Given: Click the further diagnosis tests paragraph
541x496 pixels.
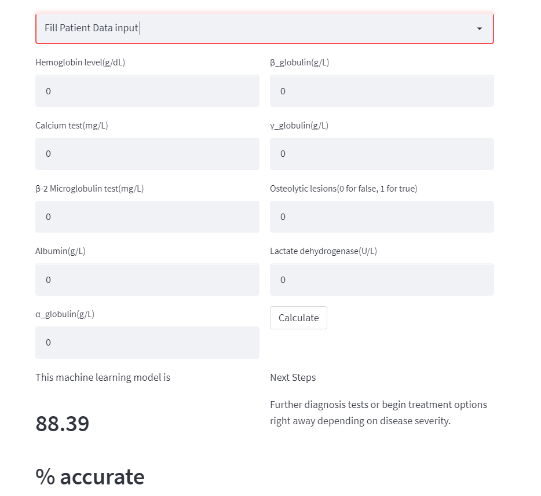Looking at the screenshot, I should [x=378, y=412].
